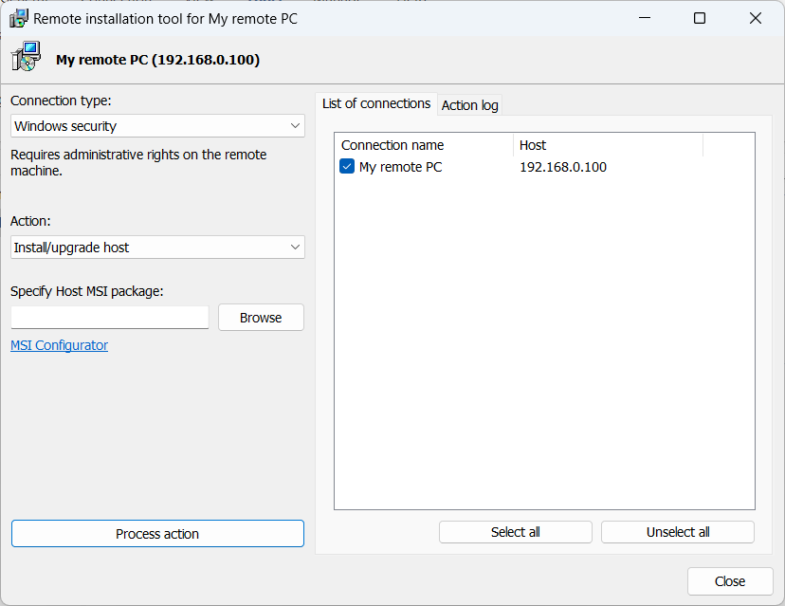Click the Unselect all button
This screenshot has width=785, height=606.
pos(677,532)
